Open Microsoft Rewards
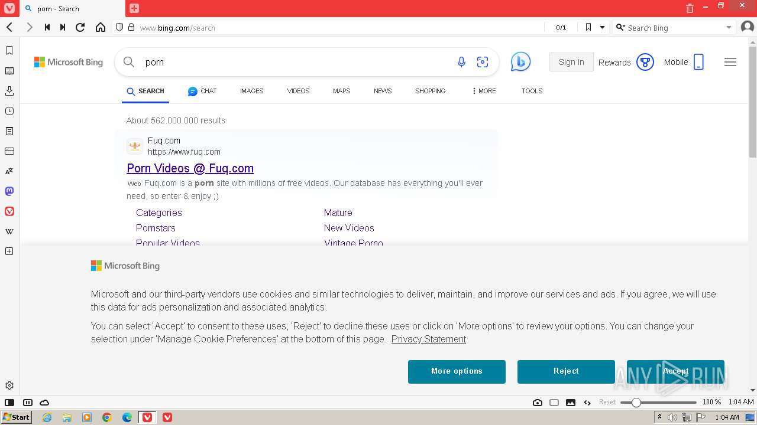 pyautogui.click(x=626, y=62)
